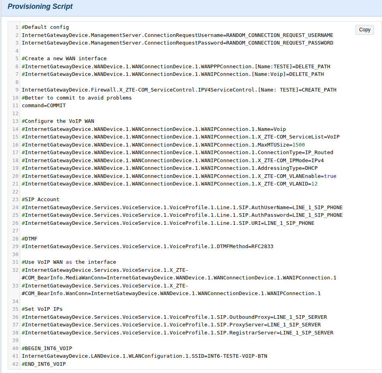Click the X_ZTE-COM_IPMode=IPv4 line

(x=173, y=161)
